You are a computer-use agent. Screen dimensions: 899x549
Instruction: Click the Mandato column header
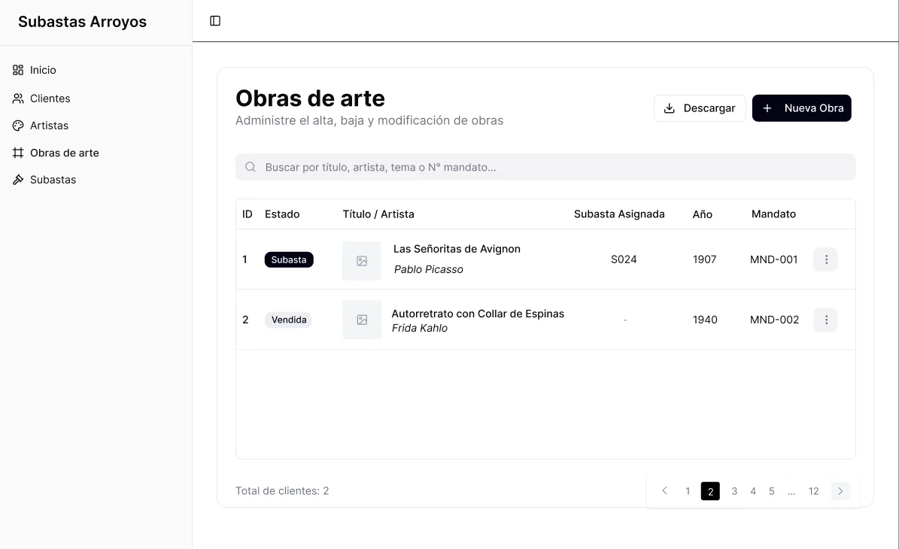coord(773,214)
